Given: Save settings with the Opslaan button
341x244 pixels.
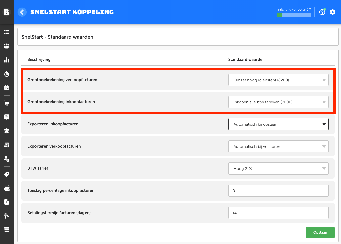Looking at the screenshot, I should tap(320, 232).
